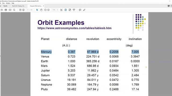Click the Neptune row label
172x96 pixels.
[x=46, y=85]
